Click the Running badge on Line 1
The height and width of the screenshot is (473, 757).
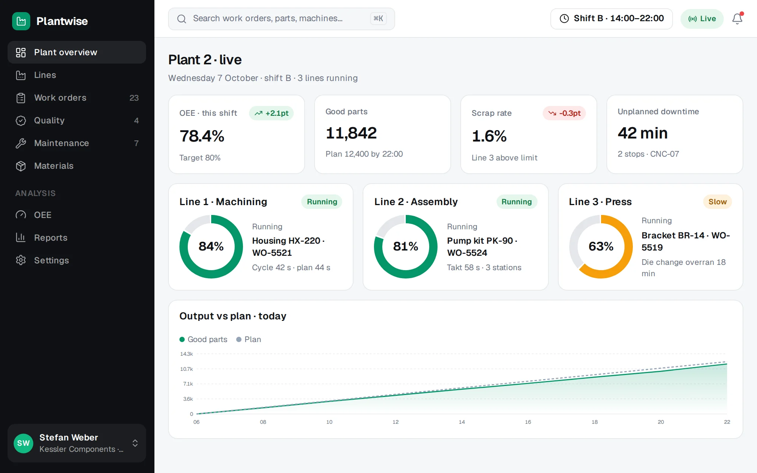click(x=322, y=202)
